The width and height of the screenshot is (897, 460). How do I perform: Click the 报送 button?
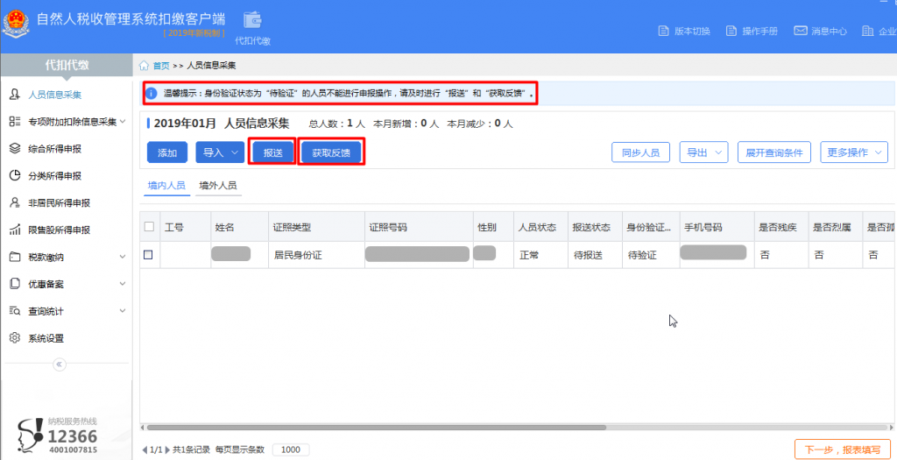pyautogui.click(x=272, y=152)
